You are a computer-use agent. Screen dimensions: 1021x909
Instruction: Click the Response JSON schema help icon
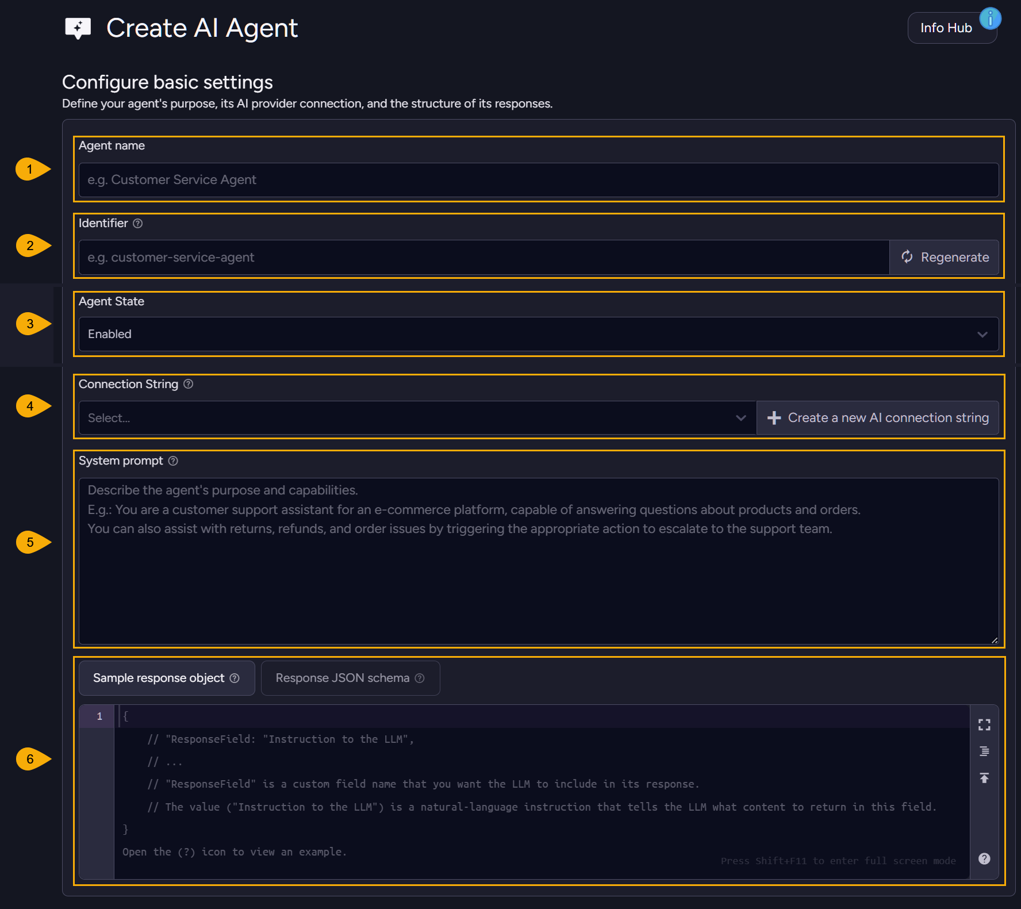click(419, 678)
